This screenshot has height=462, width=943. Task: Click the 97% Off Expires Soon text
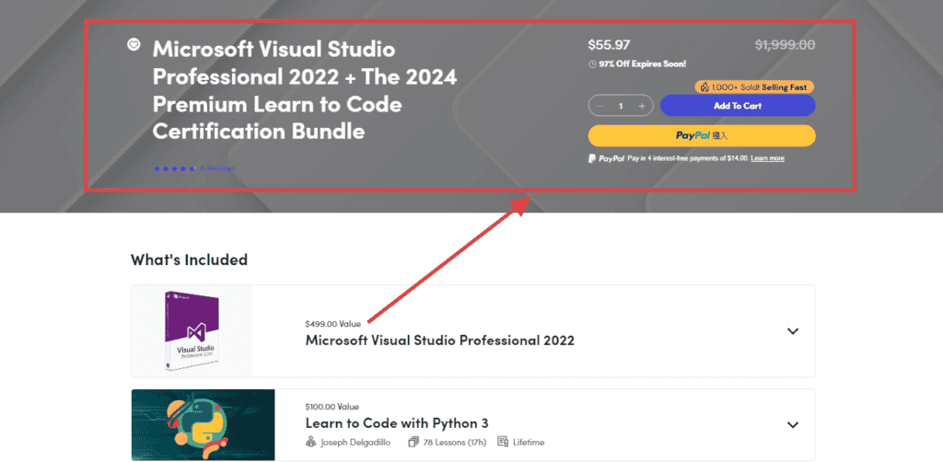pyautogui.click(x=642, y=64)
